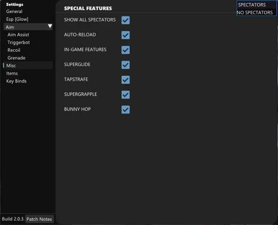Select Esp [Glow] in the sidebar
The width and height of the screenshot is (278, 225).
click(x=17, y=19)
